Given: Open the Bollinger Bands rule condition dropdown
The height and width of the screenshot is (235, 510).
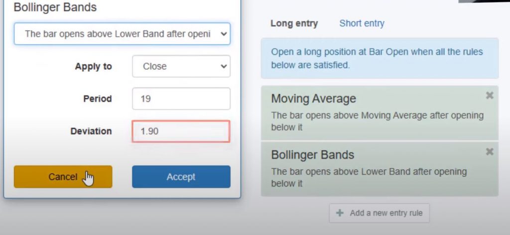Looking at the screenshot, I should [122, 34].
